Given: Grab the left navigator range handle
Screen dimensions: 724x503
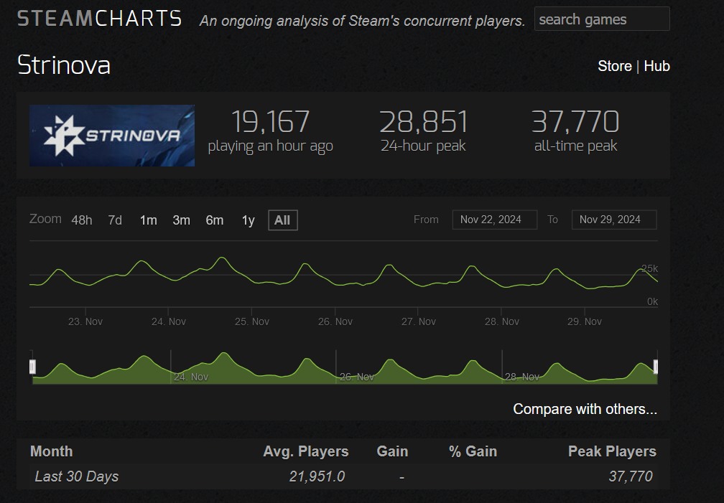Looking at the screenshot, I should point(32,367).
